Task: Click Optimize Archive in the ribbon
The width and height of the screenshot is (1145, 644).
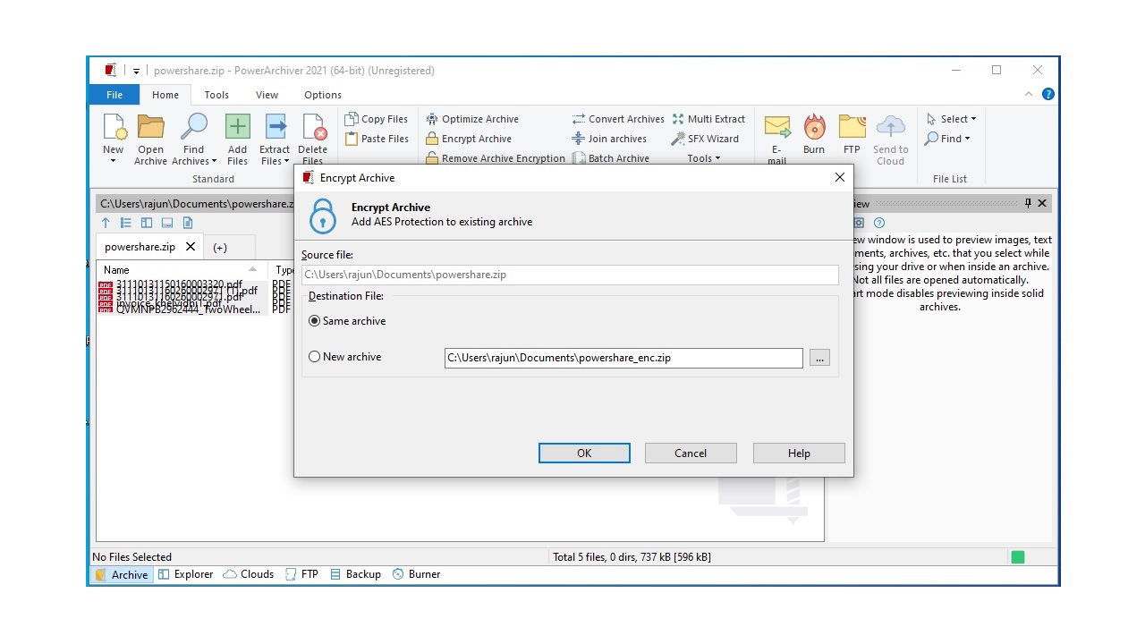Action: [472, 119]
